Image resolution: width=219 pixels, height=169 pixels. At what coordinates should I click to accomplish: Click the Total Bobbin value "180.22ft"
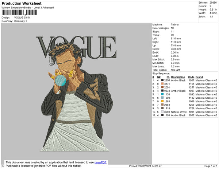click(x=176, y=70)
